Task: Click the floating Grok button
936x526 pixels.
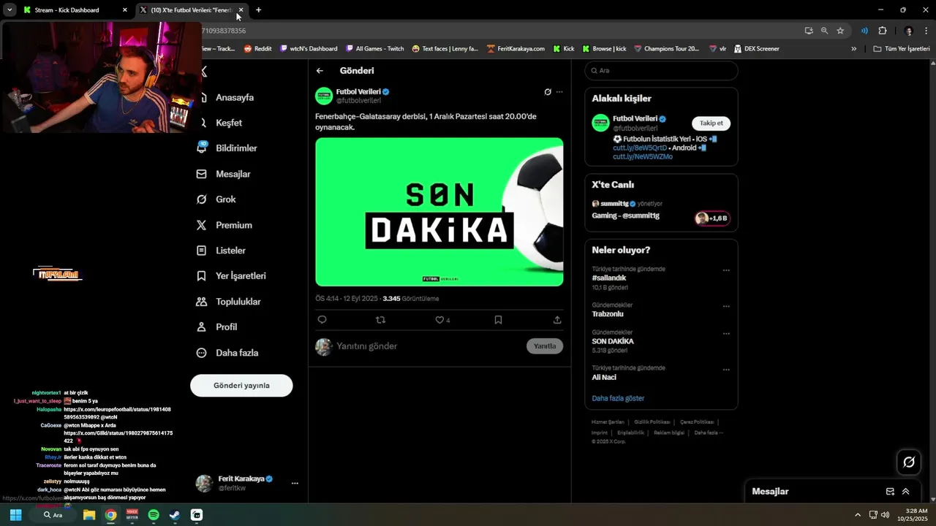Action: coord(909,462)
